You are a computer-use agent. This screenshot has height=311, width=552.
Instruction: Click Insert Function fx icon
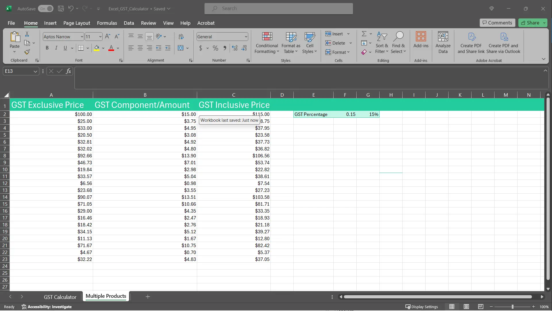68,71
